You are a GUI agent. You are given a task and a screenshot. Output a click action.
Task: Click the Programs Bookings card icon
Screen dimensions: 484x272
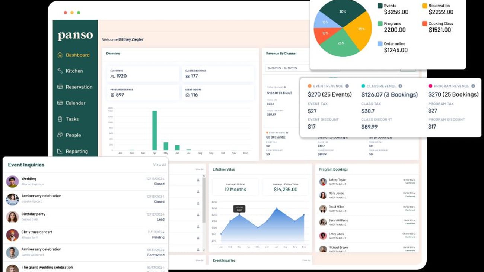(112, 95)
